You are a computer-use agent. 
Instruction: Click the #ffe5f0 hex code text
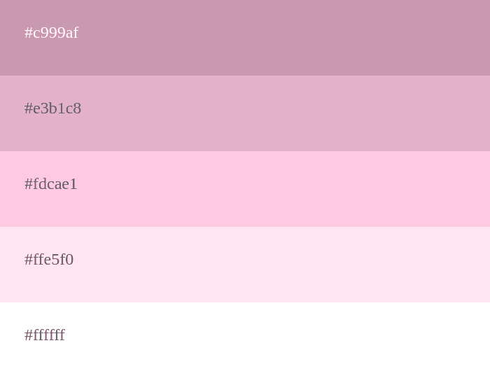(x=49, y=260)
